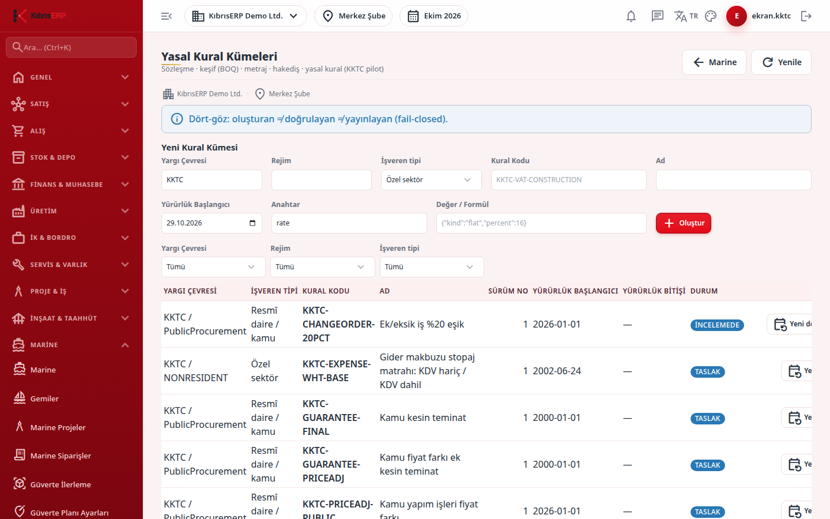Click the Yeni button in KKTC-CHANGEORDER-20PCT row
Viewport: 830px width, 519px height.
(x=790, y=324)
